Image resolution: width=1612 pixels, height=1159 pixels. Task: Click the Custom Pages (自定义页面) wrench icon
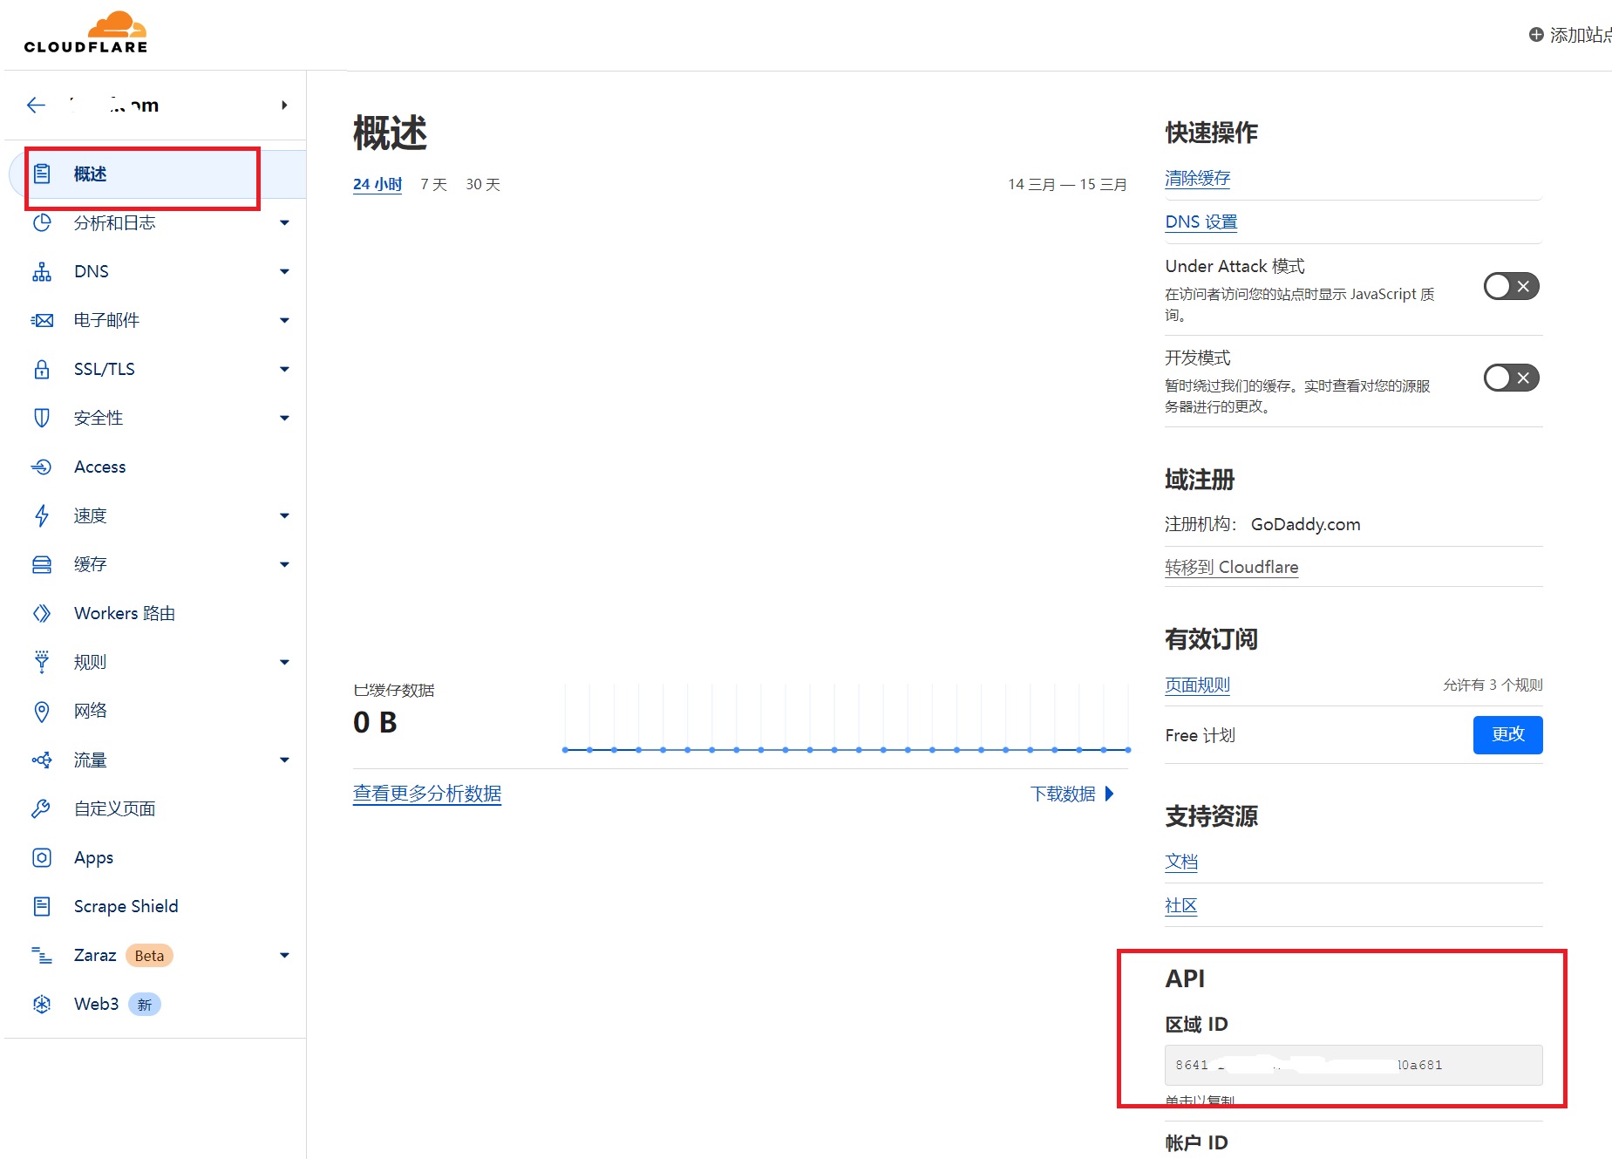click(42, 808)
